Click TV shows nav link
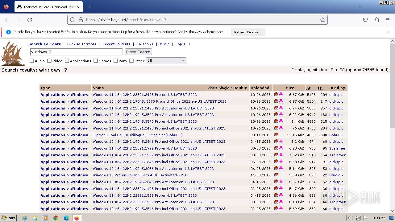 [145, 44]
